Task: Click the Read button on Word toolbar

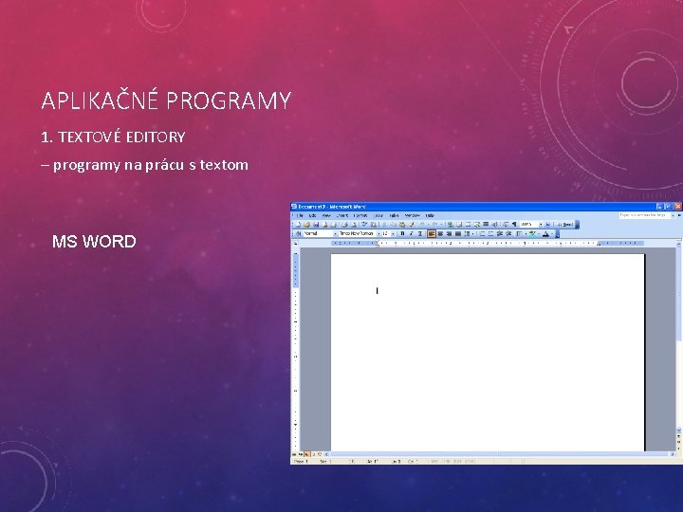Action: coord(565,225)
